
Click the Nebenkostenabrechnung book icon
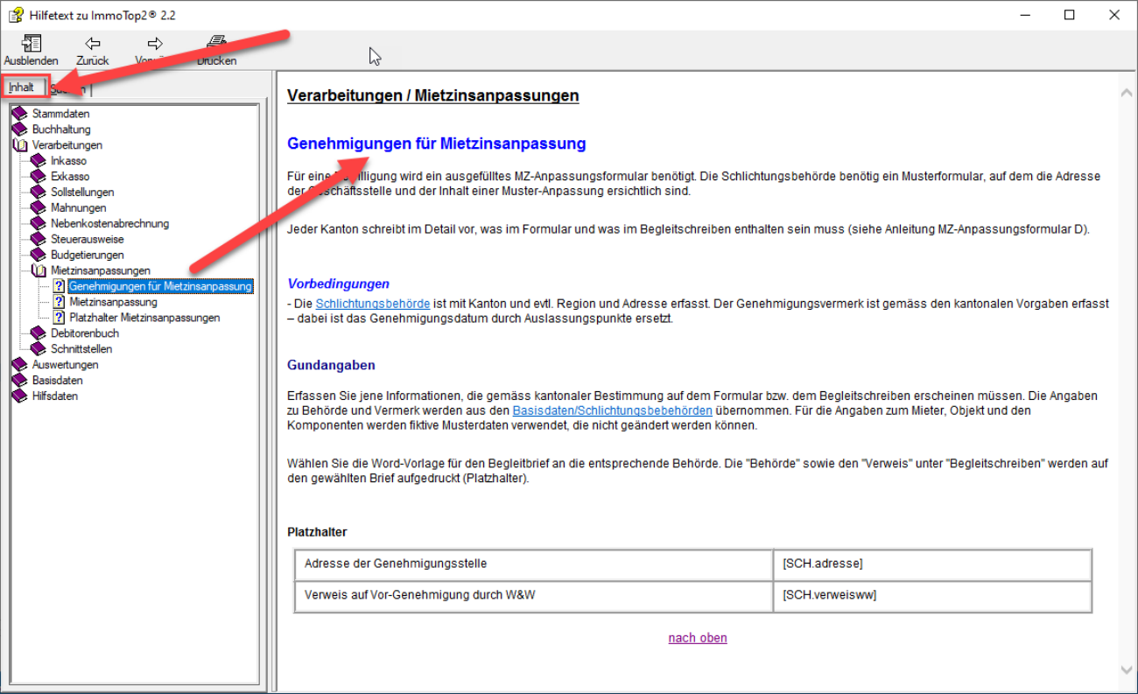click(x=39, y=224)
